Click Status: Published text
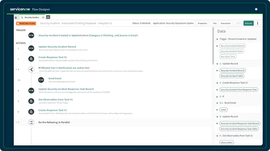 [x=141, y=23]
